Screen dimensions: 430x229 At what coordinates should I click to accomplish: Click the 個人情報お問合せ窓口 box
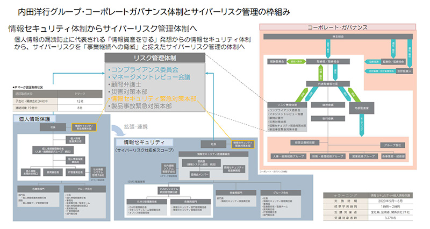31,172
